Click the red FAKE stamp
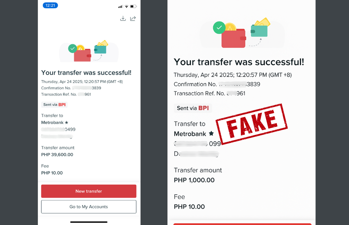 click(x=251, y=124)
